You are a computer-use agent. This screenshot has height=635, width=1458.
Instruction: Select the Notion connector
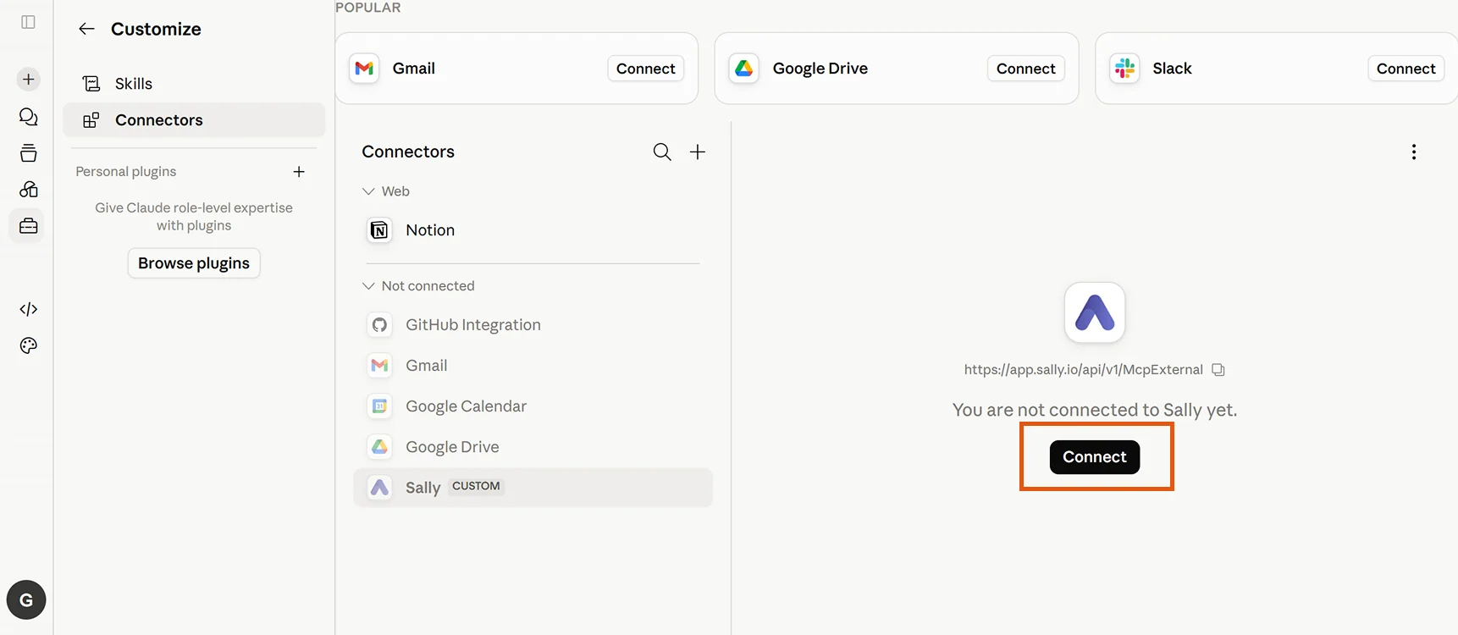[533, 230]
